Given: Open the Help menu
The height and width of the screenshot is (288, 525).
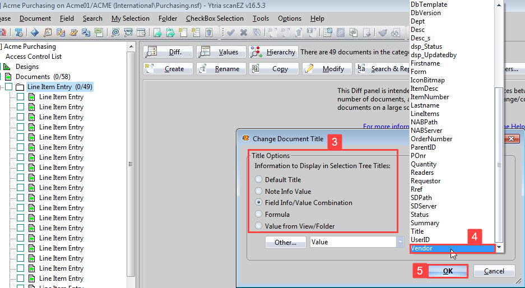Looking at the screenshot, I should [x=317, y=18].
